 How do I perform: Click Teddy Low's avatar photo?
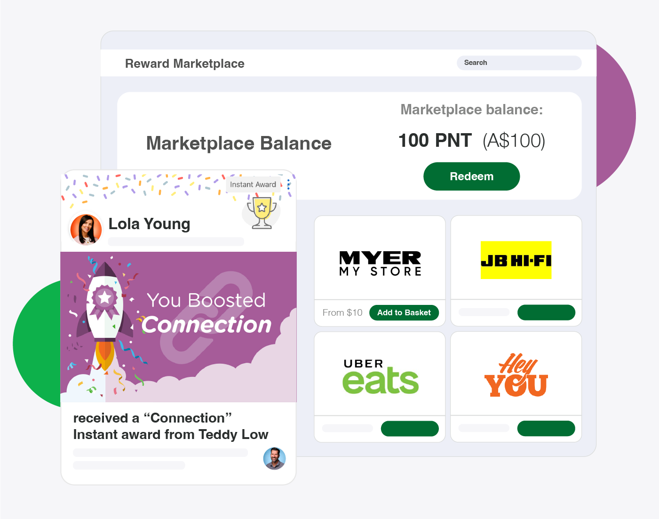(x=274, y=458)
